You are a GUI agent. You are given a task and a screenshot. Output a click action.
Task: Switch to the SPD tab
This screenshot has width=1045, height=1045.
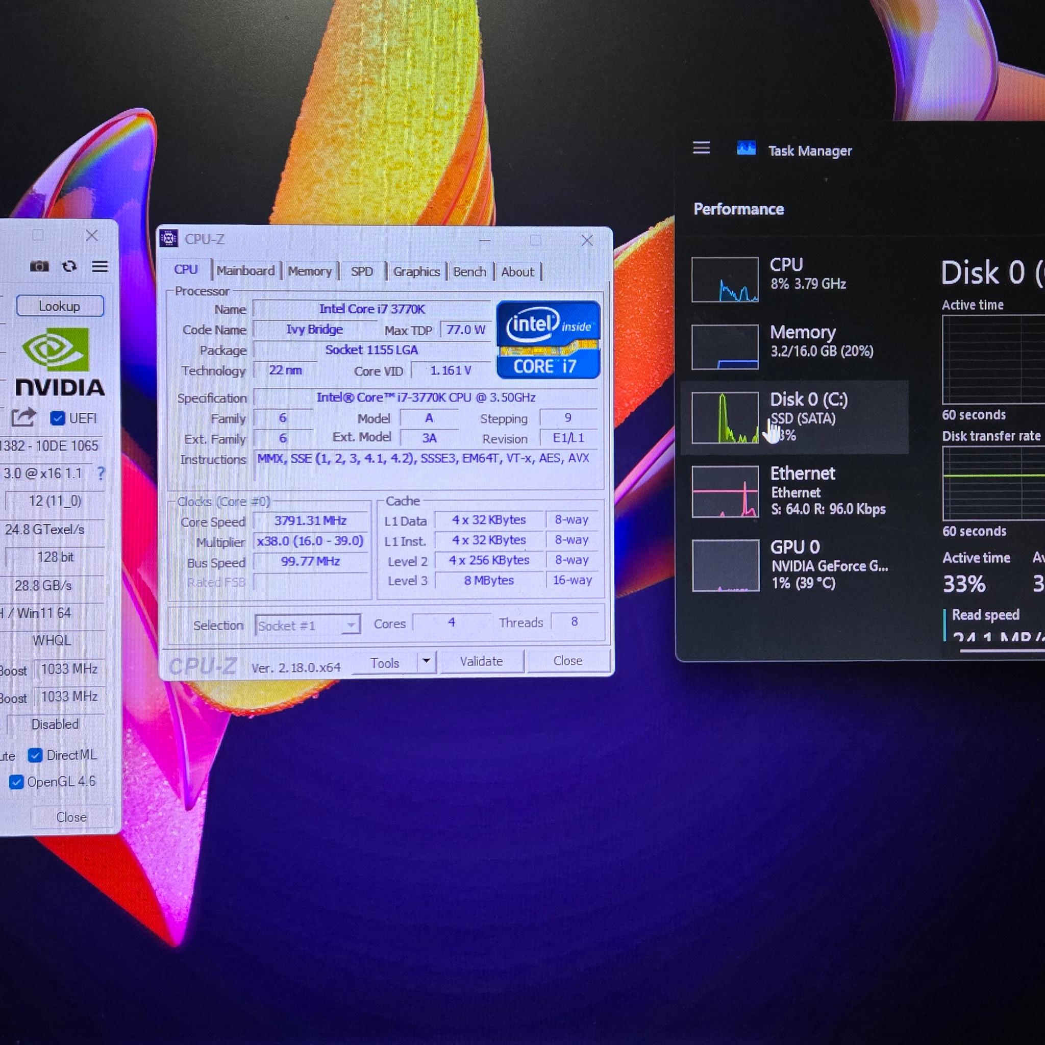362,271
